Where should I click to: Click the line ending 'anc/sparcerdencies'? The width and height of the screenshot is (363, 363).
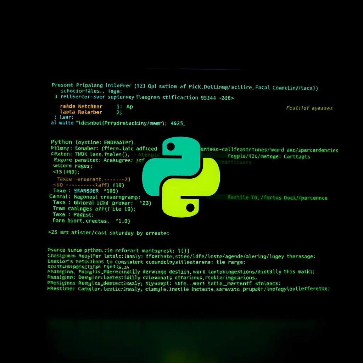269,150
